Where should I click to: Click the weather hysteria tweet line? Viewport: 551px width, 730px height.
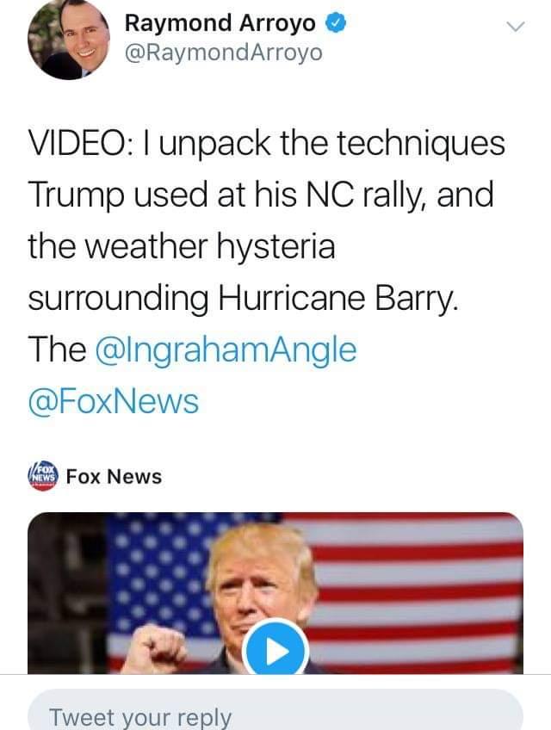pos(182,247)
